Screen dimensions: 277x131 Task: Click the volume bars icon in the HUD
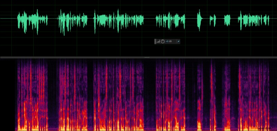point(158,41)
